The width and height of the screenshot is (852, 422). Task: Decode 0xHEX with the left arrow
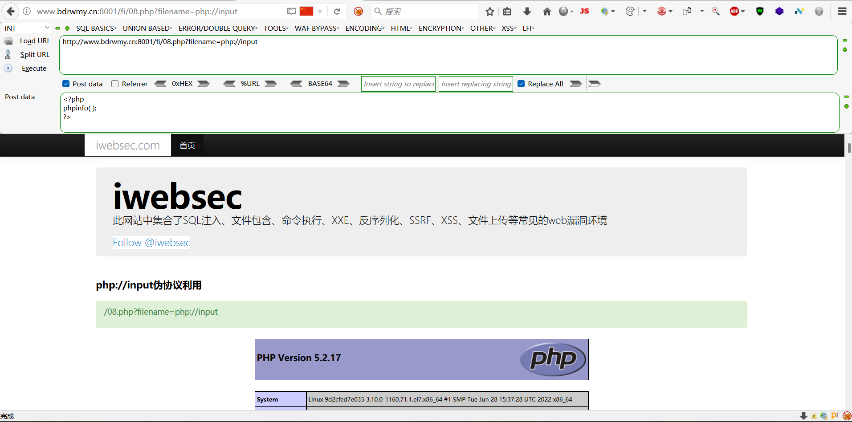tap(161, 84)
